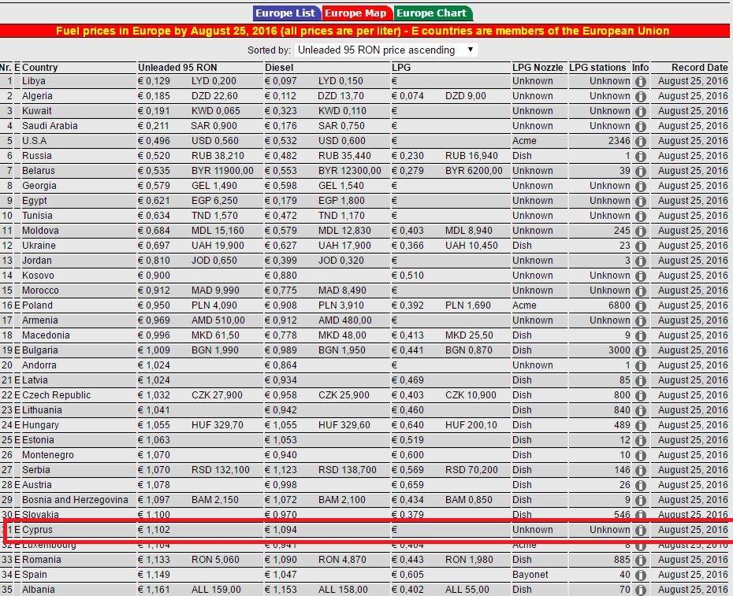Click the 'LPG Nozzle' column header
The height and width of the screenshot is (596, 733).
pyautogui.click(x=538, y=67)
